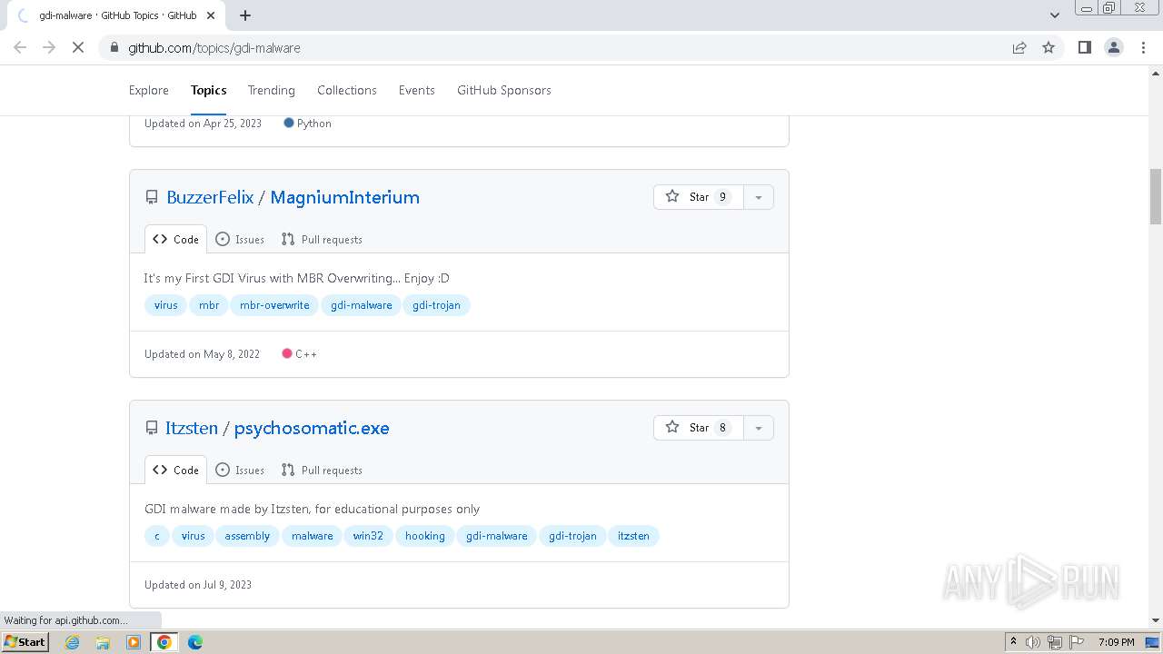Click the Python language color dot

click(289, 123)
